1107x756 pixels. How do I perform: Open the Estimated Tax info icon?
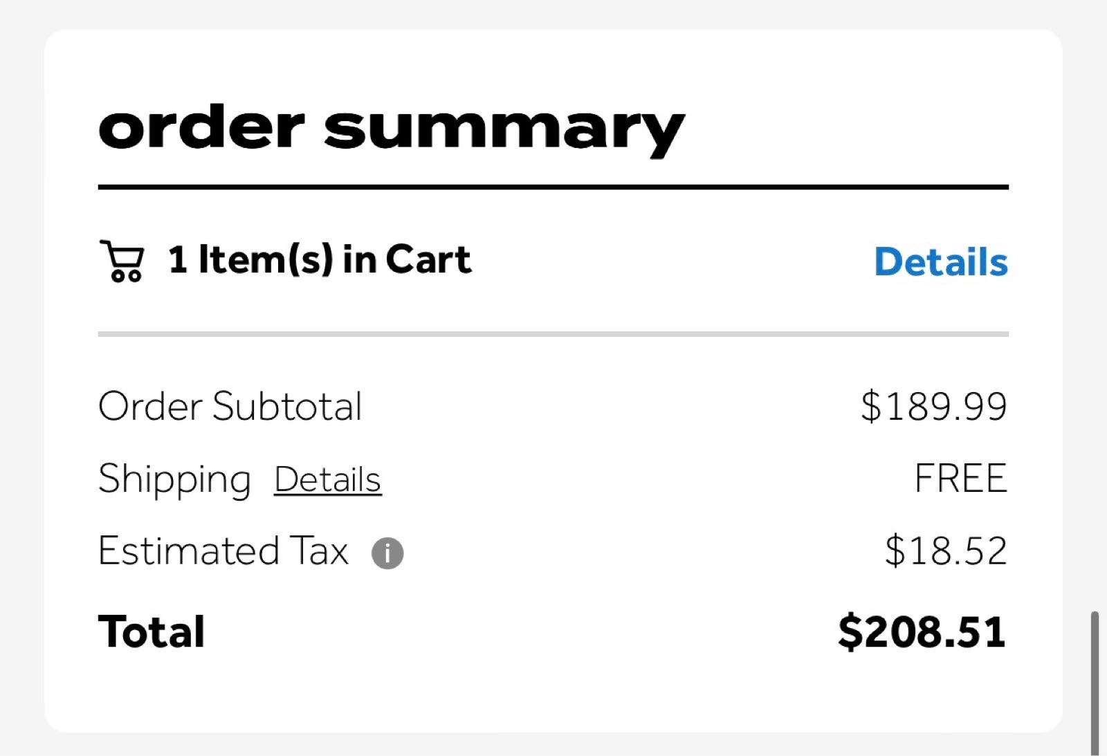[387, 553]
